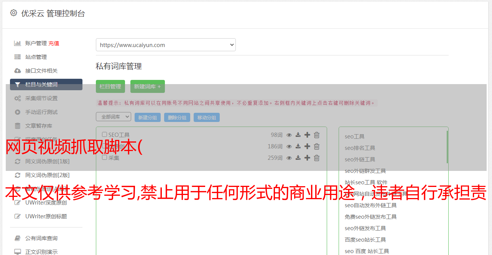492x255 pixels.
Task: Delete the 186词 library with trash icon
Action: tap(317, 146)
